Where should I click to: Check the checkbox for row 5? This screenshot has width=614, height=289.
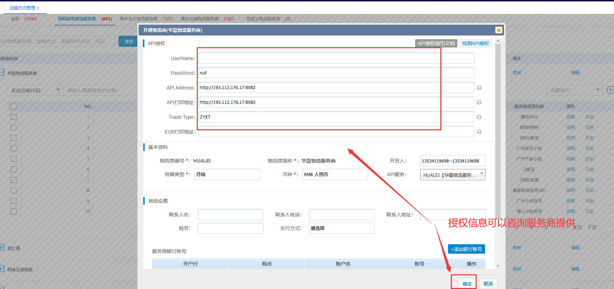pyautogui.click(x=14, y=159)
